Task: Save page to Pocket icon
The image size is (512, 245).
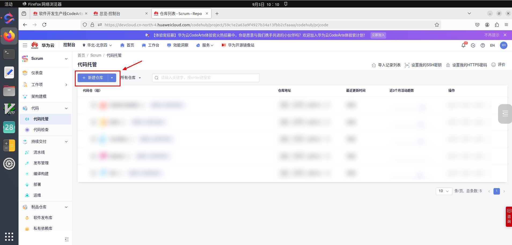Action: pos(477,25)
